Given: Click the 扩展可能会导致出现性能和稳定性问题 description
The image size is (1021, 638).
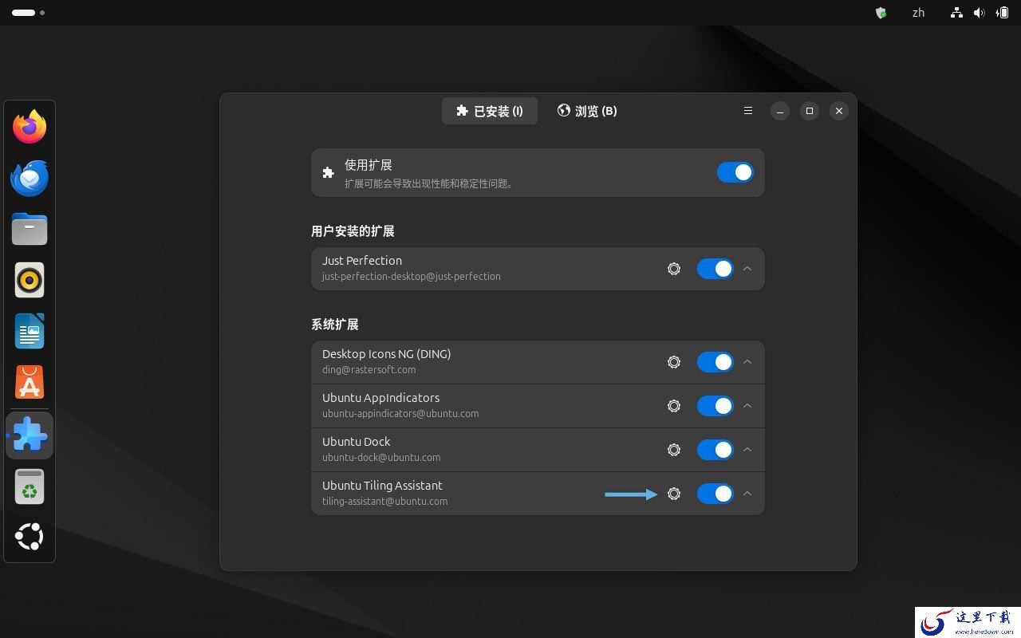Looking at the screenshot, I should click(x=430, y=183).
